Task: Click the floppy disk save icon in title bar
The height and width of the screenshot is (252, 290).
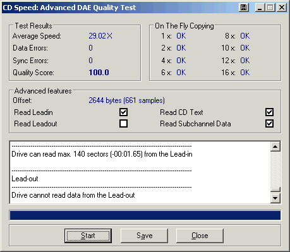Action: (x=244, y=8)
